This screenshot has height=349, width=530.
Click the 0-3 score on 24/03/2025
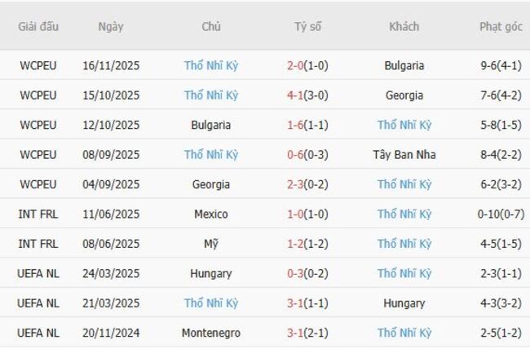[307, 274]
